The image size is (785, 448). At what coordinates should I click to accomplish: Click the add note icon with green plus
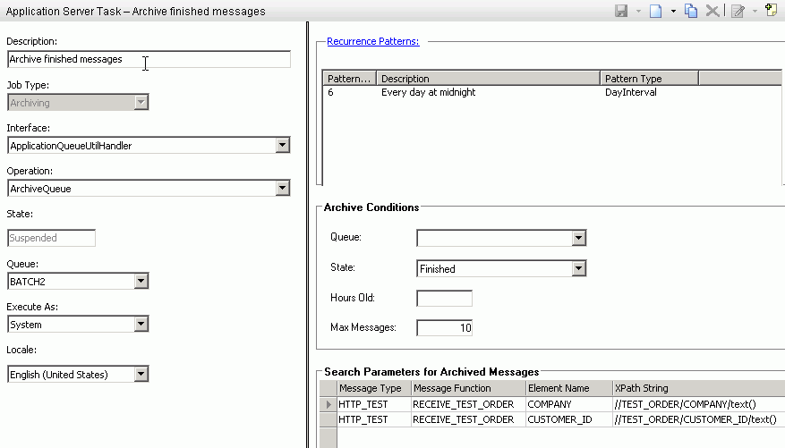click(772, 10)
